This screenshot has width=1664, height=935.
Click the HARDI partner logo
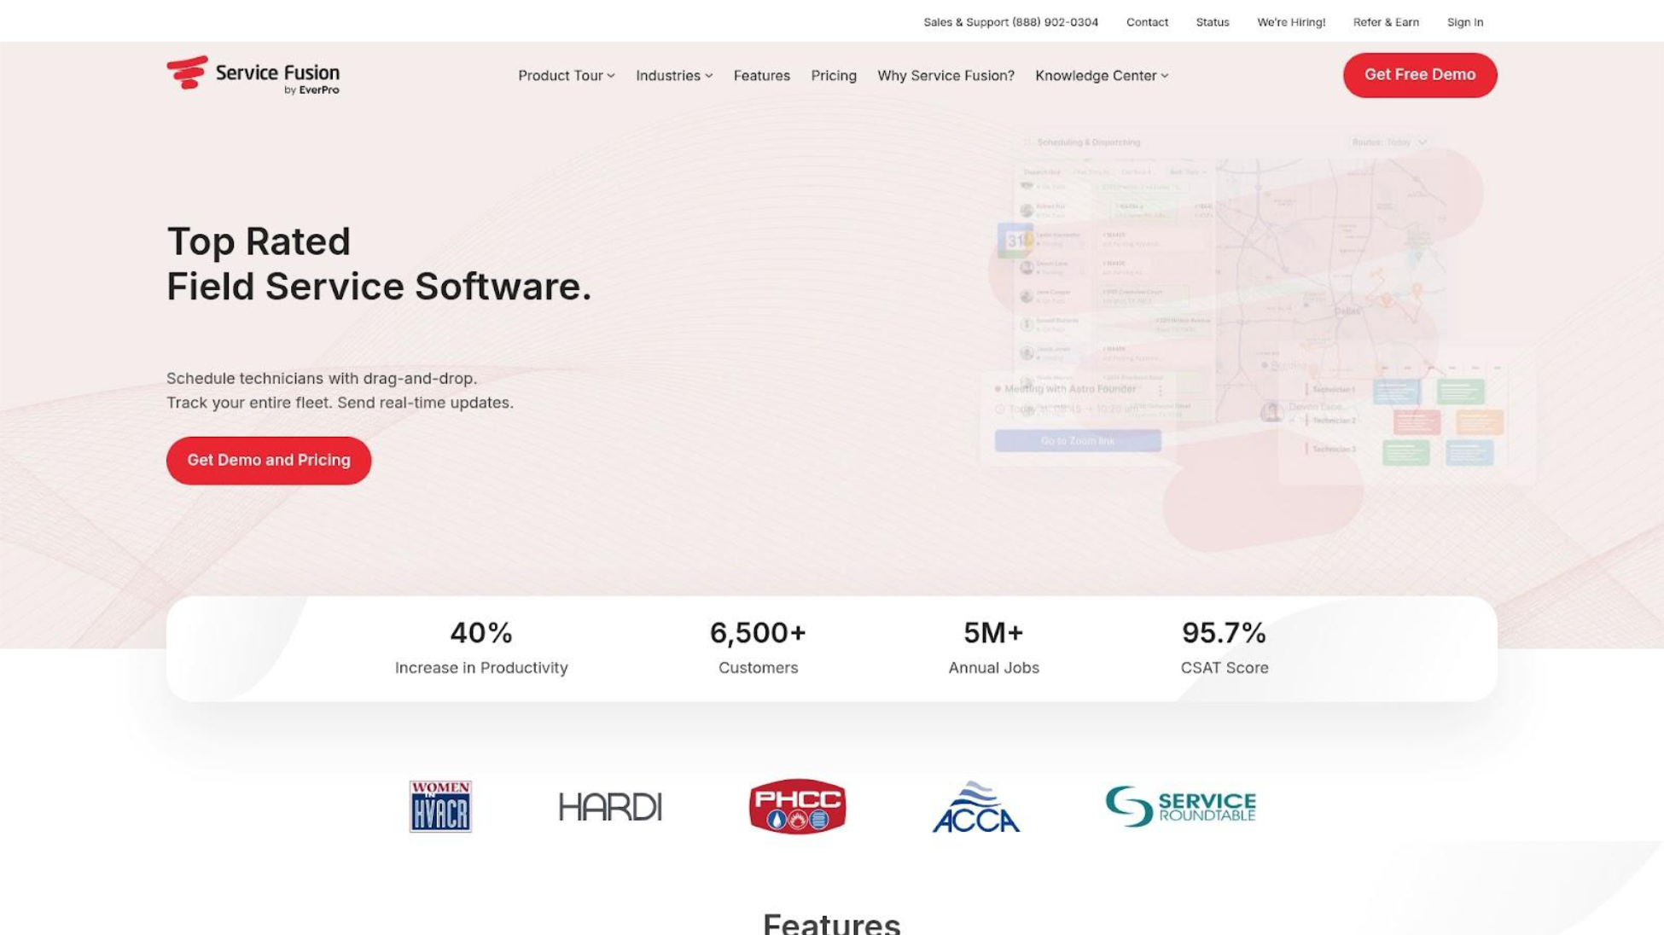pos(609,805)
